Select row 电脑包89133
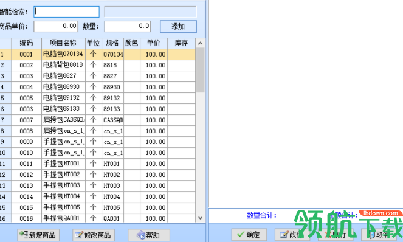The width and height of the screenshot is (403, 242). pos(98,109)
